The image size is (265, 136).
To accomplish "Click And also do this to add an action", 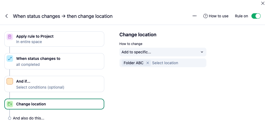I will click(29, 118).
